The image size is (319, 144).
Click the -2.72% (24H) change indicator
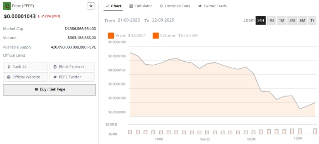(x=49, y=16)
